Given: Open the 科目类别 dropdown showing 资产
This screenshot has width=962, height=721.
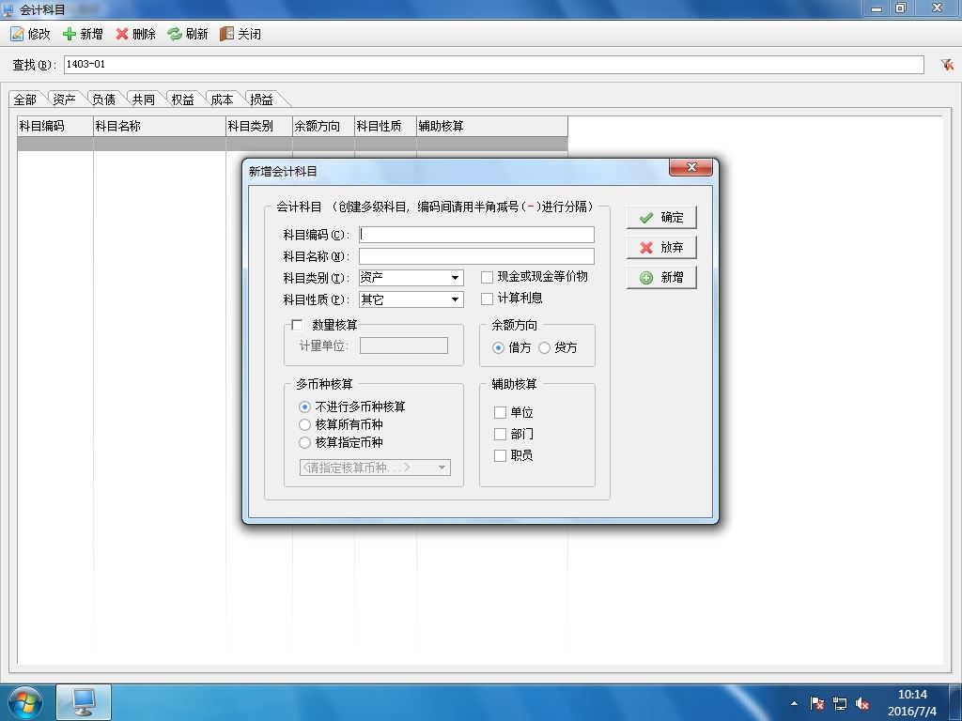Looking at the screenshot, I should click(x=411, y=278).
